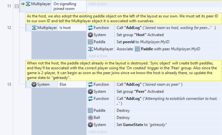Collapse event 11 with the minus box

pyautogui.click(x=17, y=6)
